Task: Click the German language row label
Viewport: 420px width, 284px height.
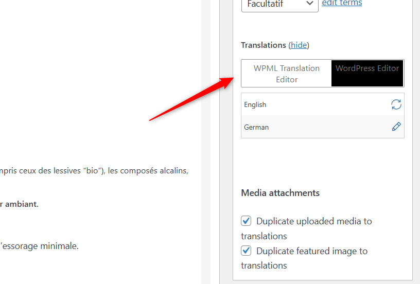Action: 256,127
